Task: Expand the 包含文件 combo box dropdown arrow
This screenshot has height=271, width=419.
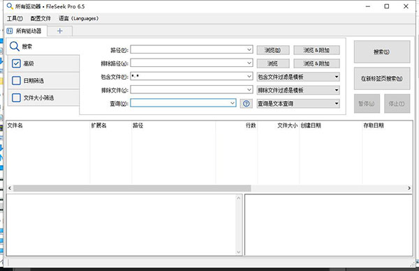Action: coord(249,77)
